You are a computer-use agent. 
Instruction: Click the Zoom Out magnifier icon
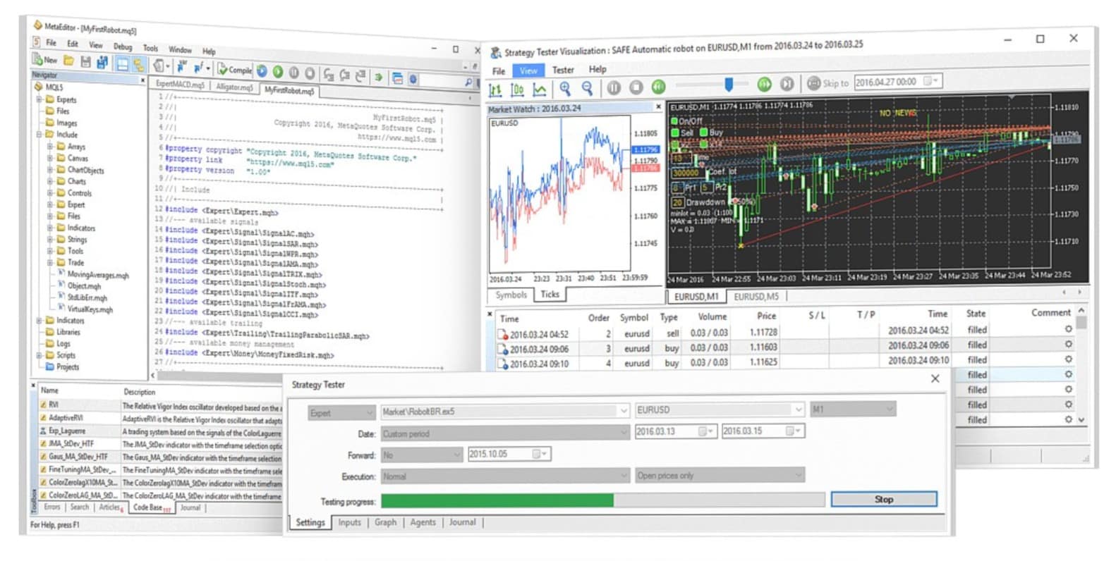click(x=587, y=87)
